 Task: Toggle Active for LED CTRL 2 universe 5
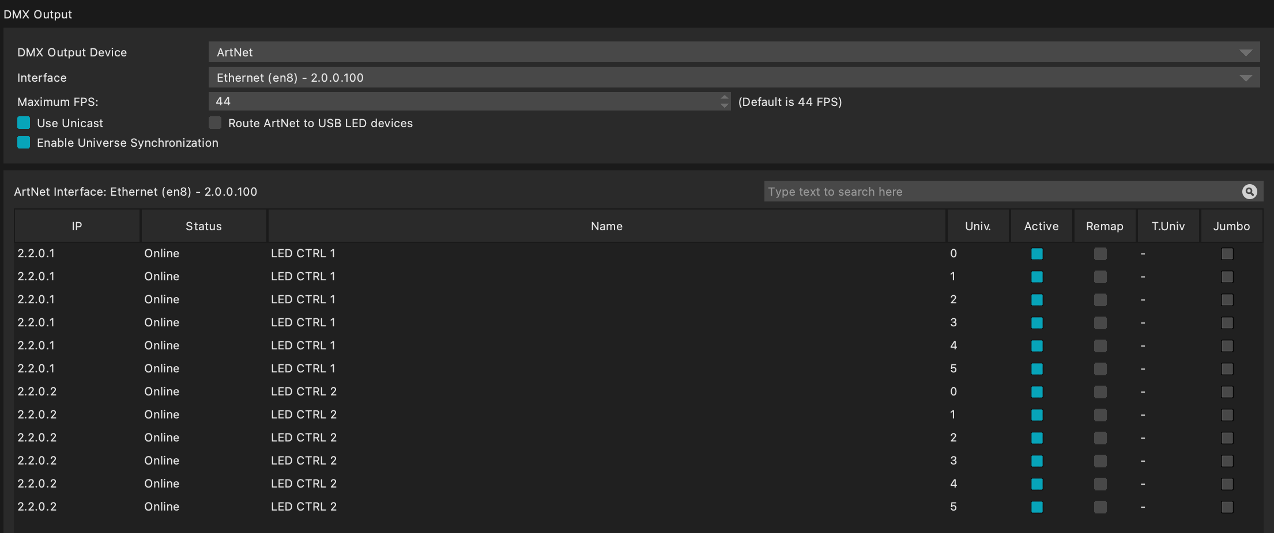click(1037, 507)
